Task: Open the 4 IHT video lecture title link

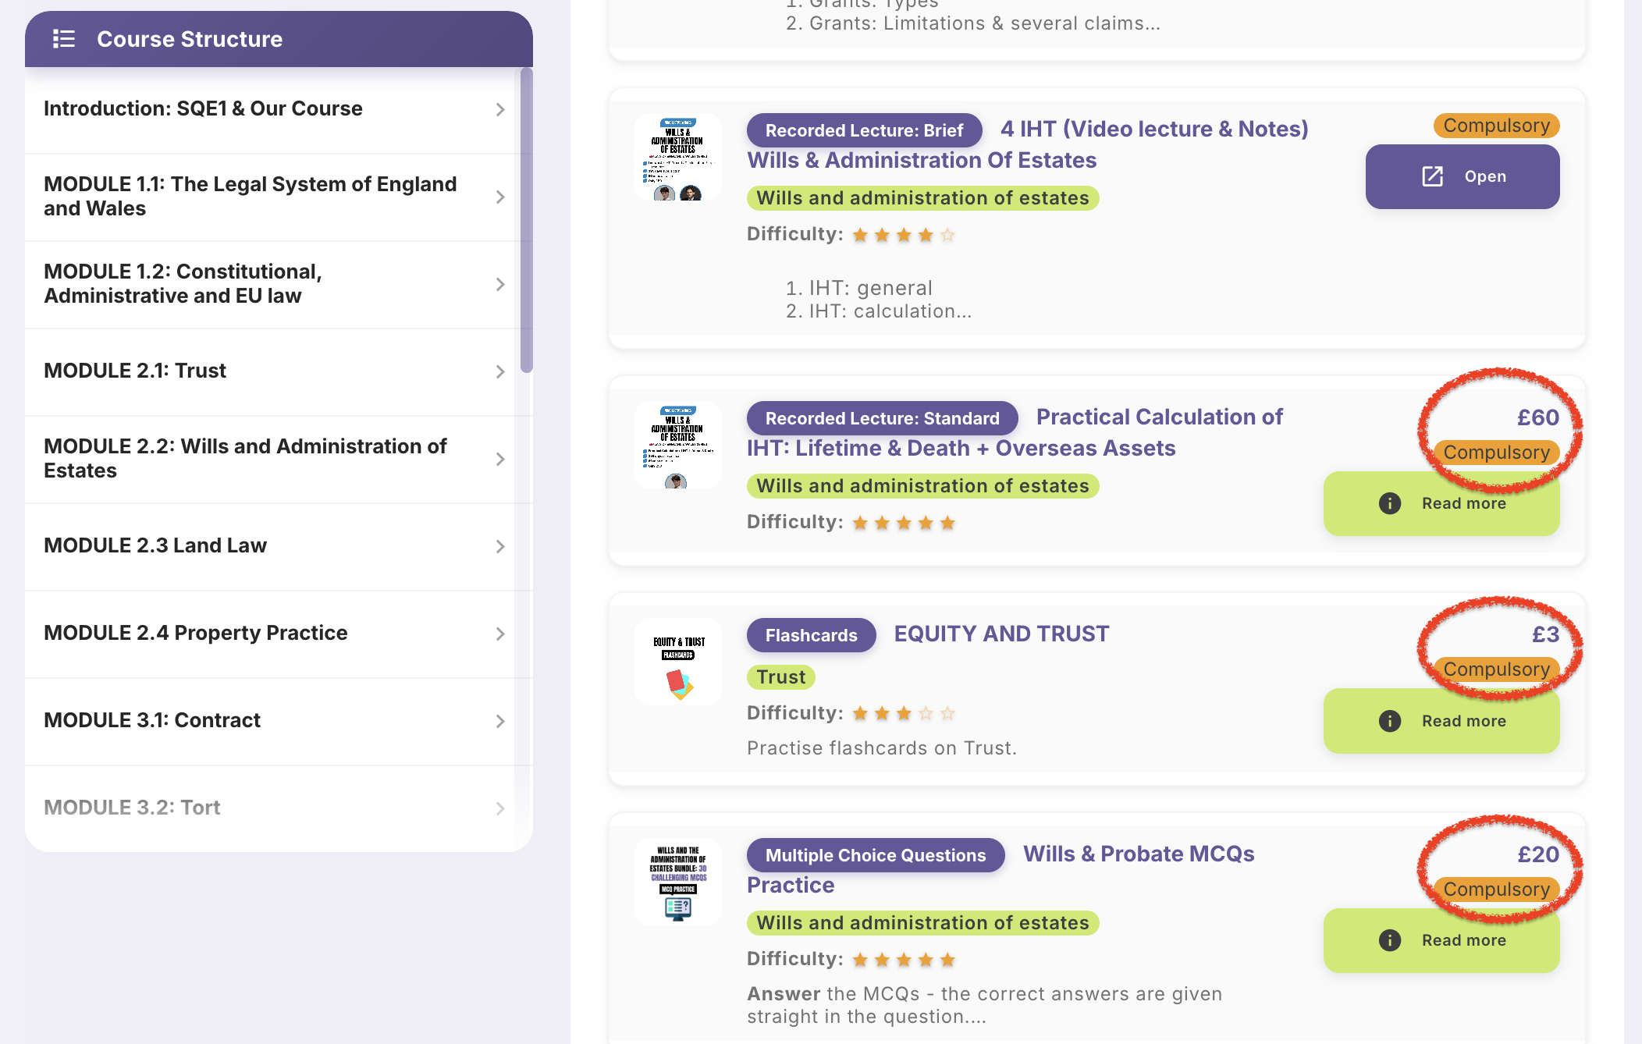Action: click(1153, 129)
